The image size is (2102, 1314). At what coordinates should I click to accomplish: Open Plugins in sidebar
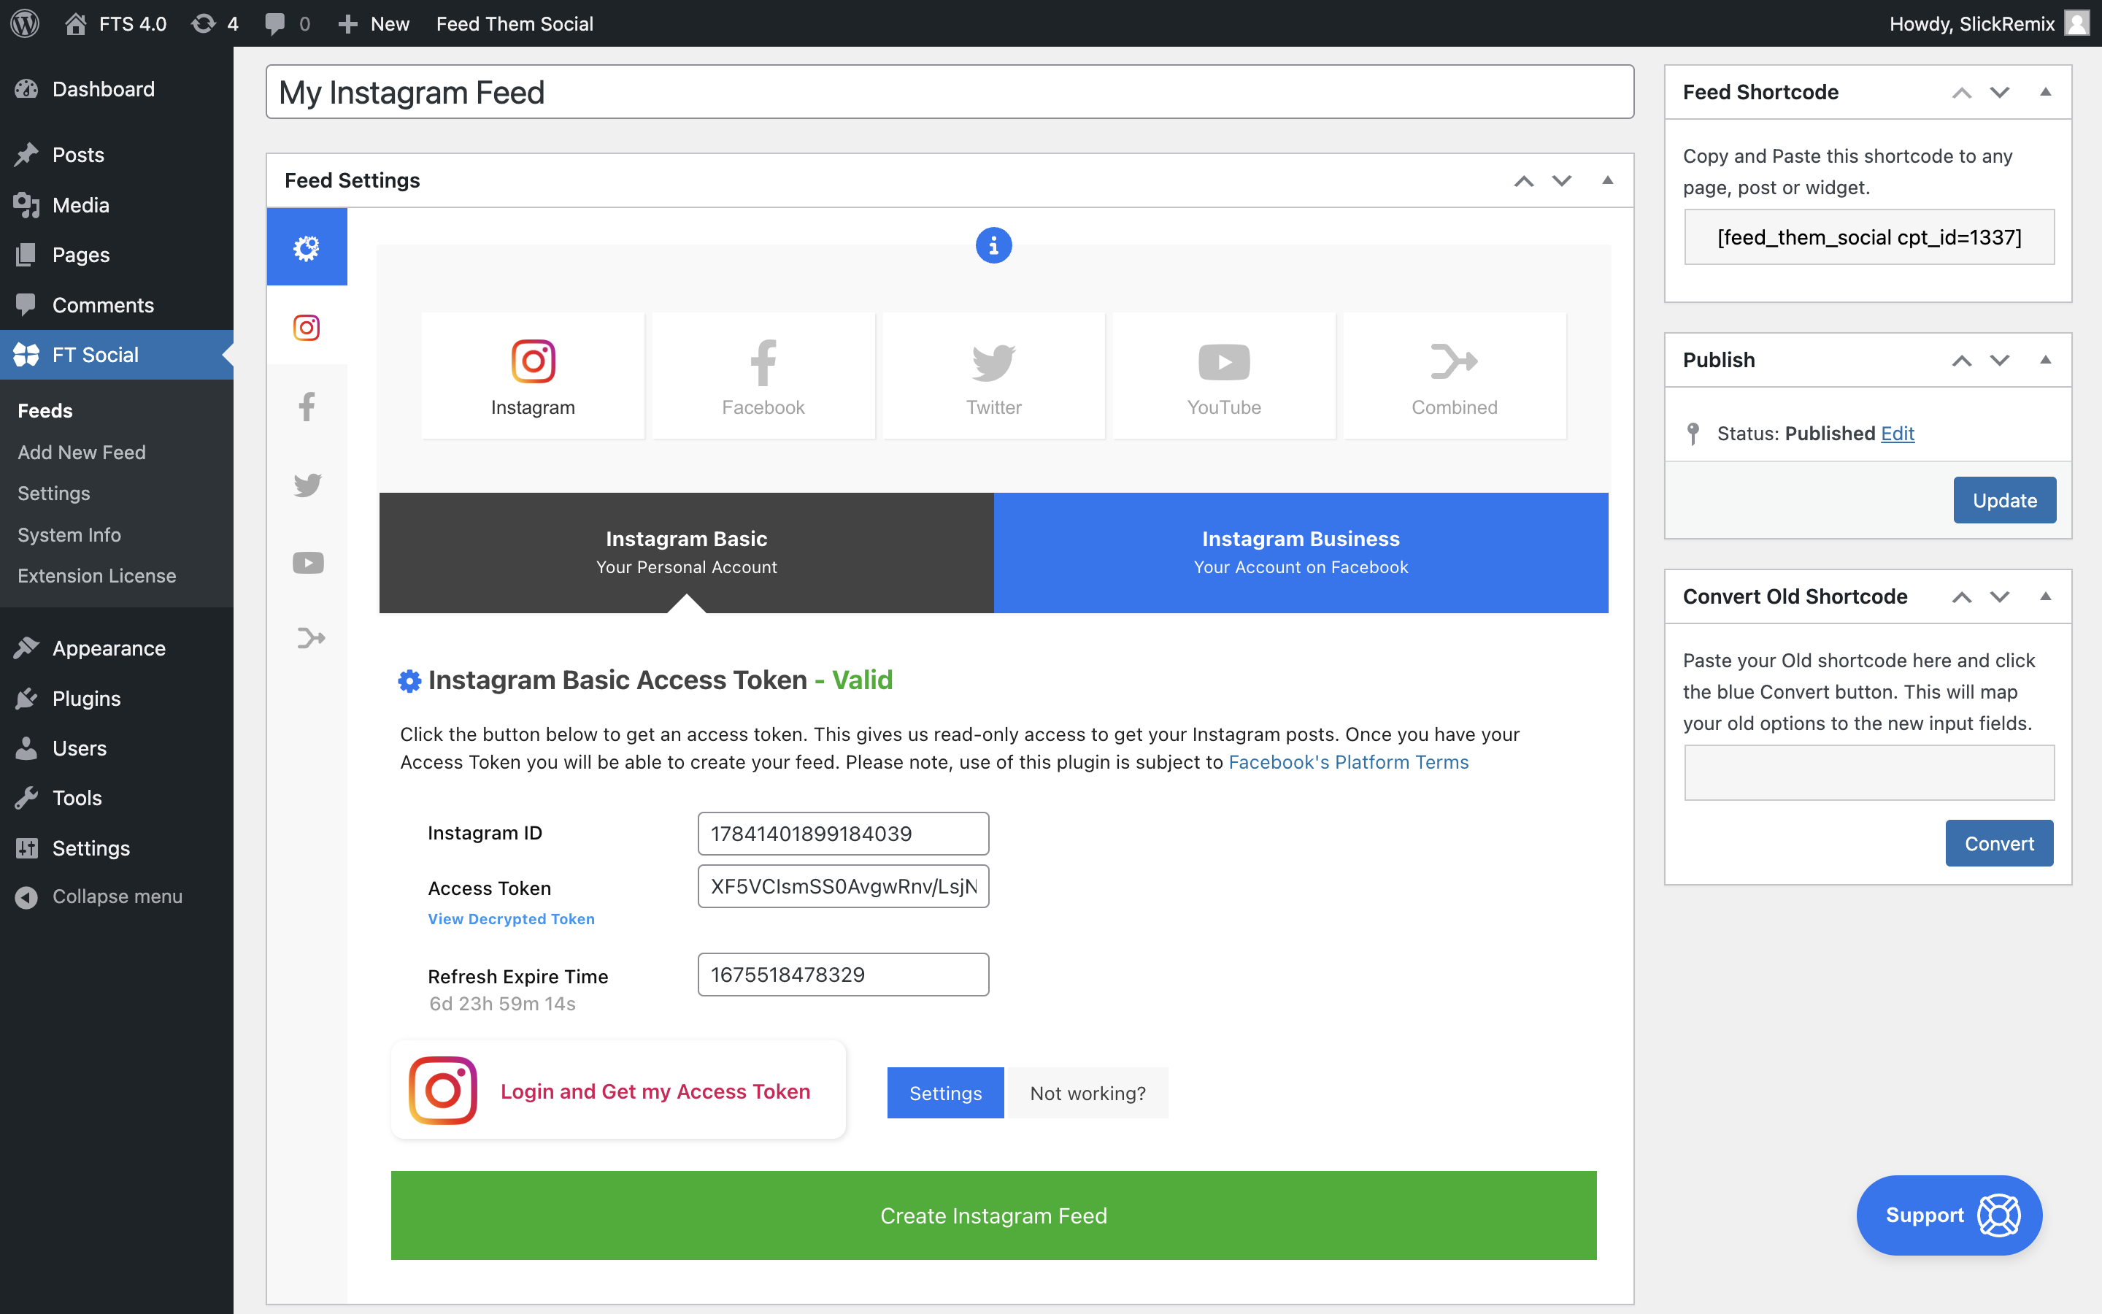coord(116,699)
